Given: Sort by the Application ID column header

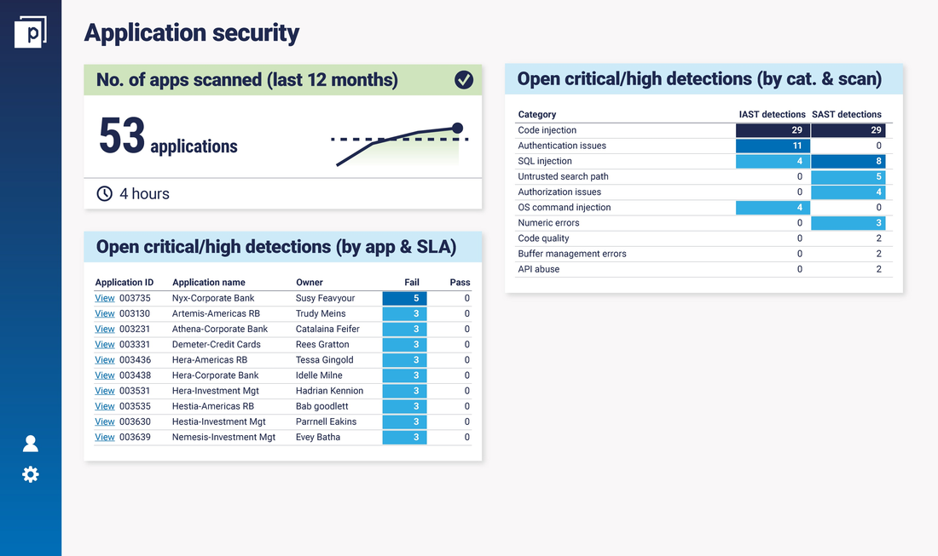Looking at the screenshot, I should pyautogui.click(x=124, y=282).
